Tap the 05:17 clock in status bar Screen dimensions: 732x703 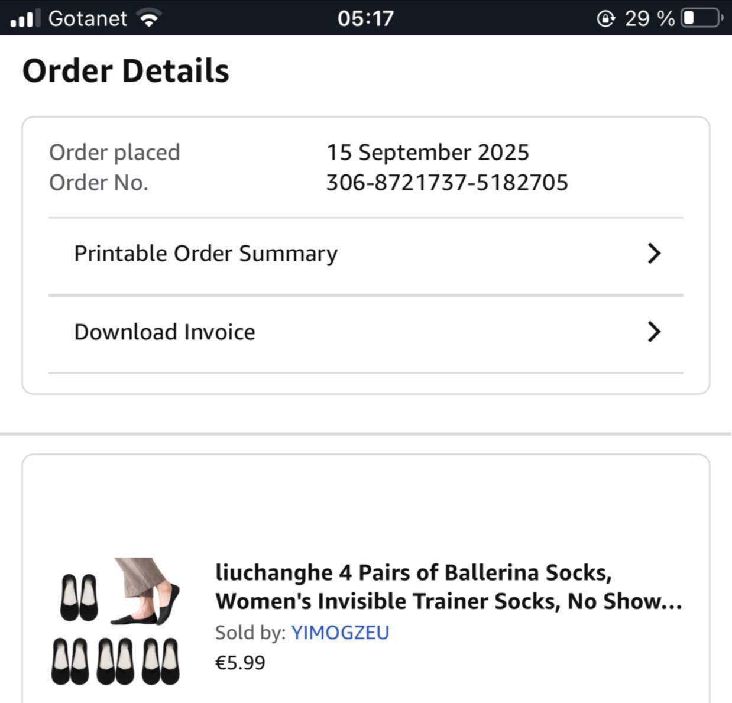(365, 18)
